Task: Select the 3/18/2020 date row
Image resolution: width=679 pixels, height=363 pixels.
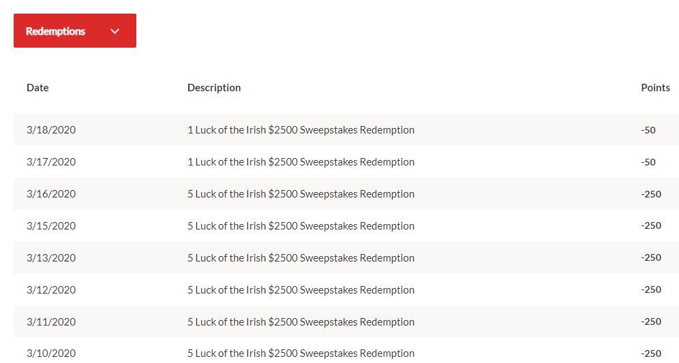Action: coord(51,130)
